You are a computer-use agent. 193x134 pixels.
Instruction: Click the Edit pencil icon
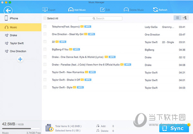pos(102,10)
